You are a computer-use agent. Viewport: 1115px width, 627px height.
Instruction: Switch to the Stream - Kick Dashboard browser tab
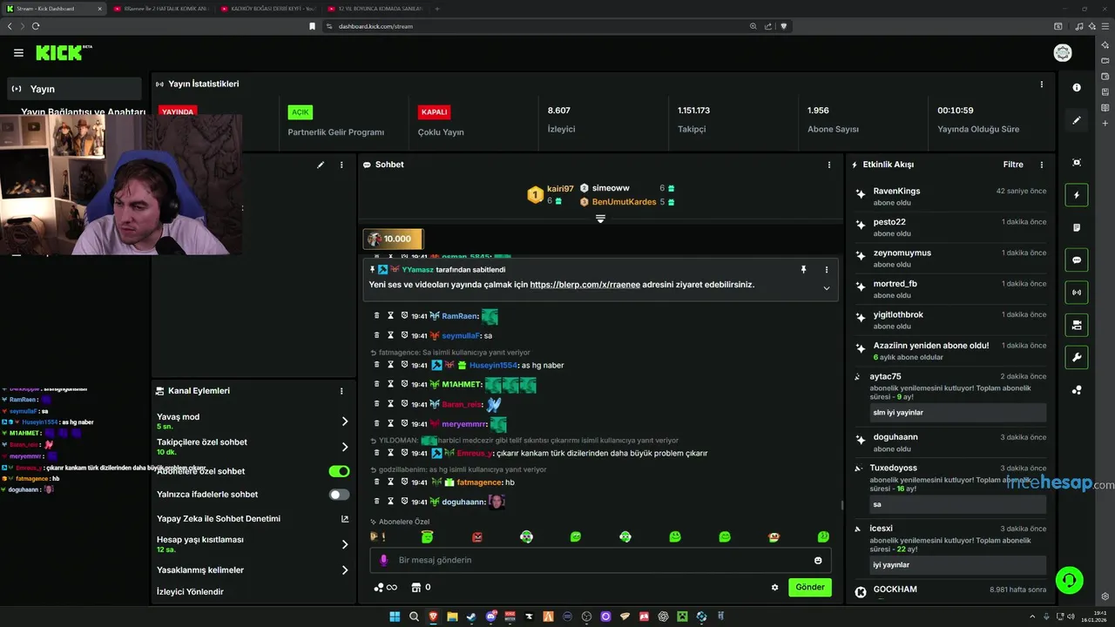52,9
